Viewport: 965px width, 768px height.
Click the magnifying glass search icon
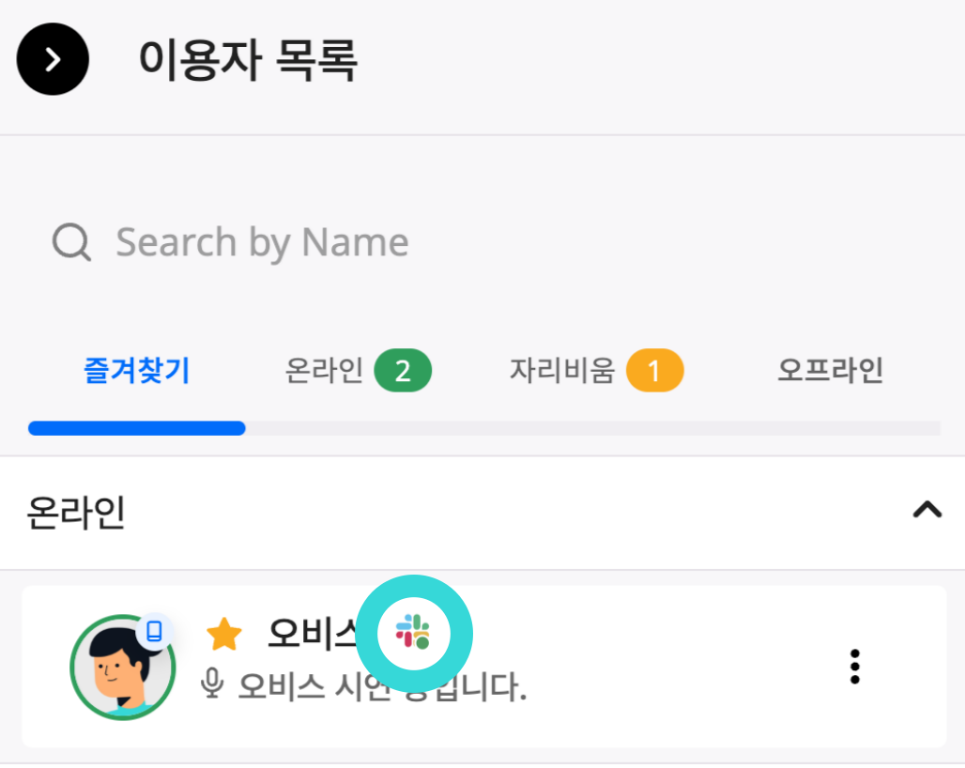pos(70,242)
